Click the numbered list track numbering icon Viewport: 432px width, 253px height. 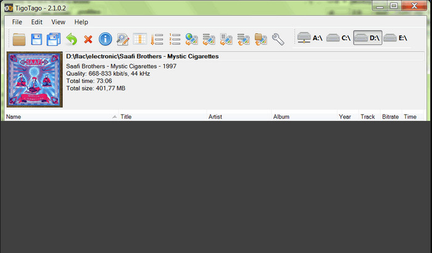175,39
